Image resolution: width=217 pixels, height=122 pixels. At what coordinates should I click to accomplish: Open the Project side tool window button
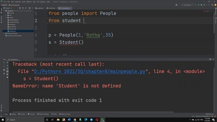pyautogui.click(x=1, y=11)
